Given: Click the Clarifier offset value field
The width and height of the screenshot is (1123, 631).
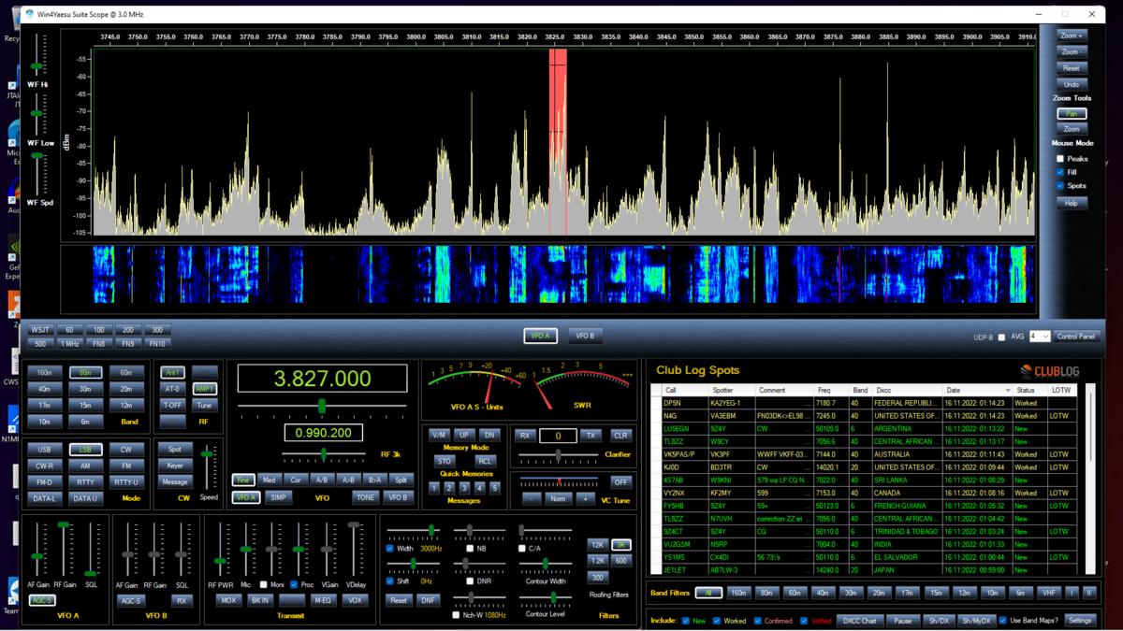Looking at the screenshot, I should [558, 436].
